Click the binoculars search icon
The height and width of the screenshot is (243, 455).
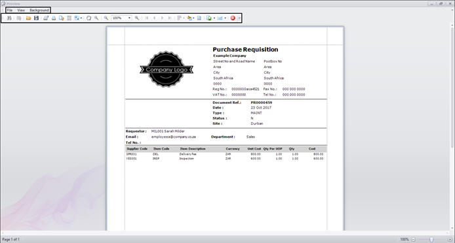pos(9,18)
